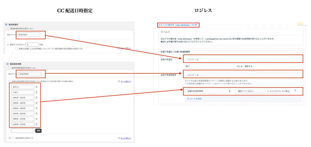Screen dimensions: 311x147
Task: Click copy icon beside ロジレス rule row
Action: coord(295,90)
